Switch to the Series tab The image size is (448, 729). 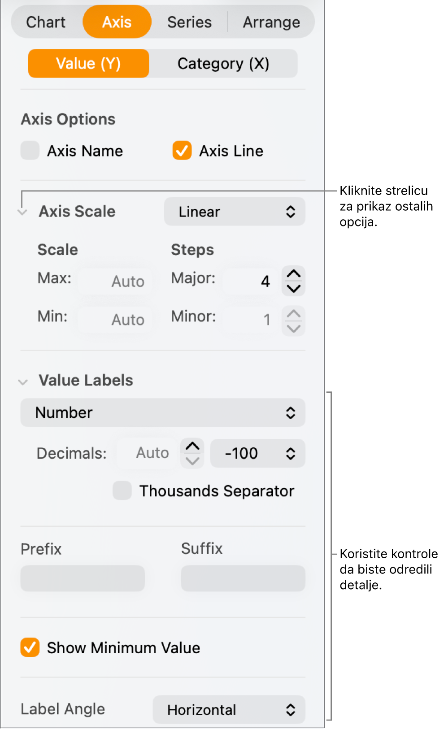coord(189,22)
